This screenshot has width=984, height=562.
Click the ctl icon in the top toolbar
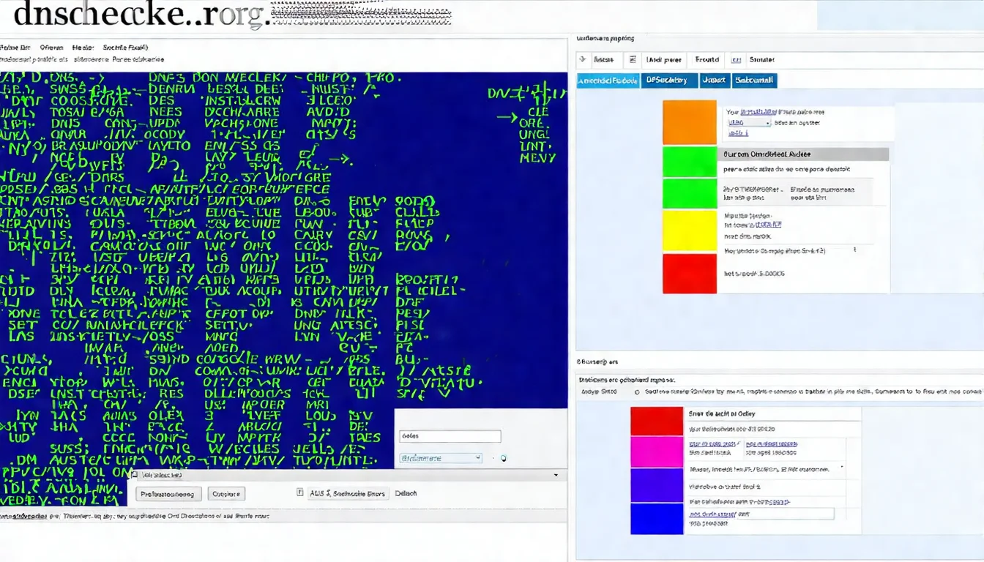(x=736, y=59)
